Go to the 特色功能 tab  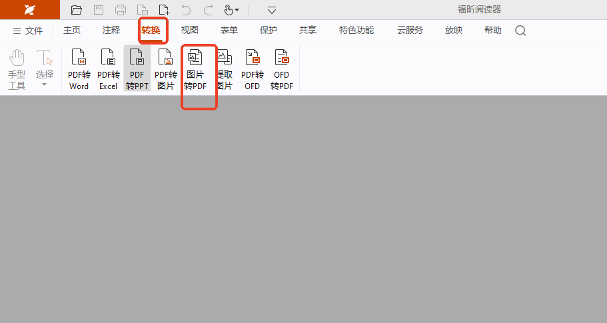point(356,30)
